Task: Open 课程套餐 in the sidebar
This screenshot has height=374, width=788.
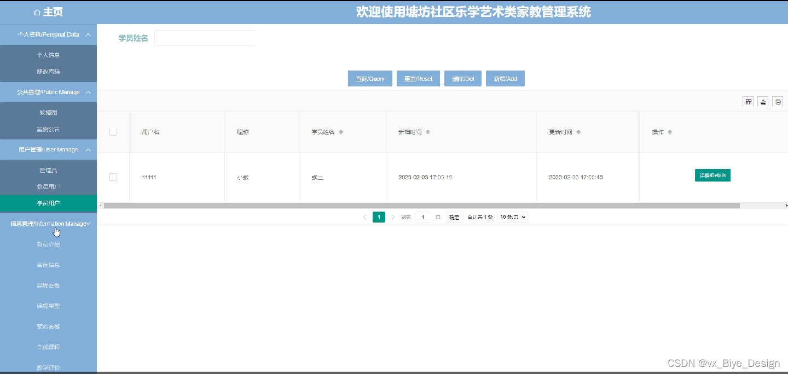Action: [48, 285]
